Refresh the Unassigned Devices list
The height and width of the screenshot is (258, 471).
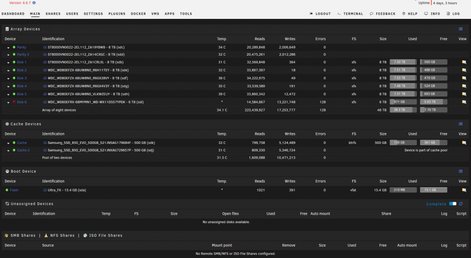tap(461, 204)
